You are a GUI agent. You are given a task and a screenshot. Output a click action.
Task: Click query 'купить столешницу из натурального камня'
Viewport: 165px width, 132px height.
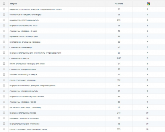pyautogui.click(x=28, y=129)
